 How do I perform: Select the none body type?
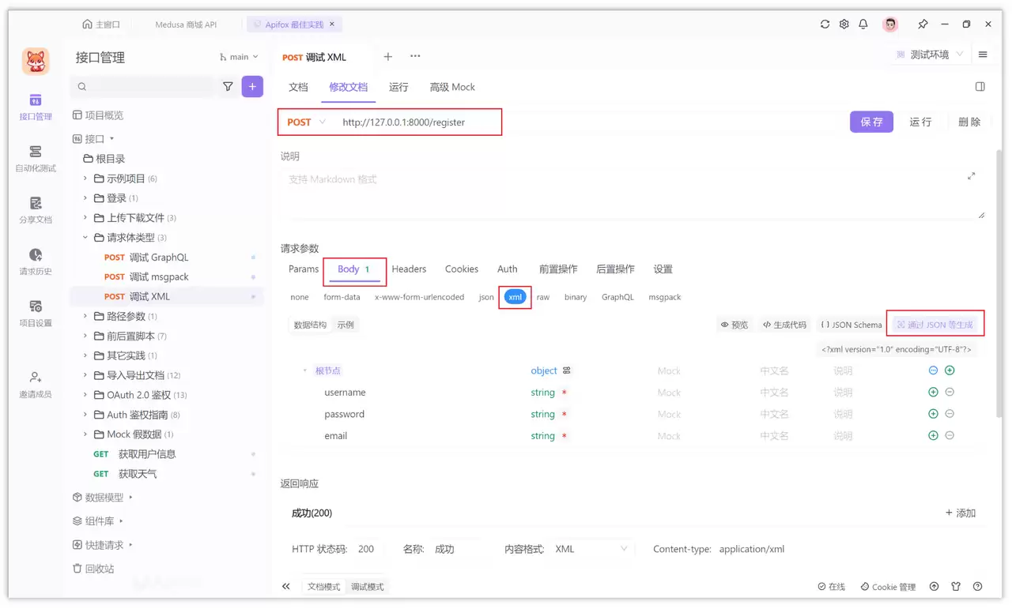click(300, 297)
